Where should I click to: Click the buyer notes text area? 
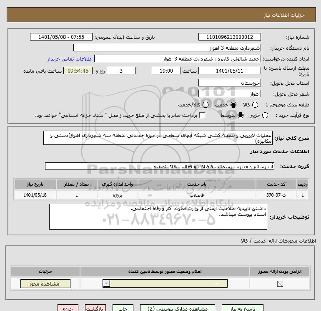click(158, 217)
